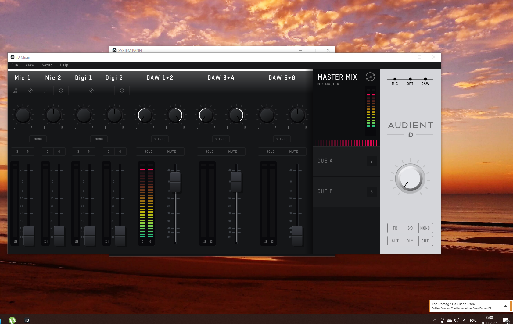
Task: Open the Windows notification center icon
Action: point(505,320)
